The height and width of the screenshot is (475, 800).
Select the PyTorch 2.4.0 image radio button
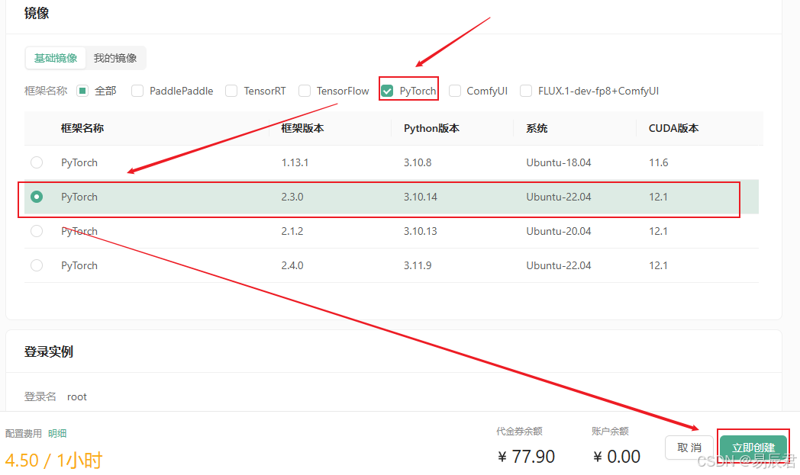point(37,265)
